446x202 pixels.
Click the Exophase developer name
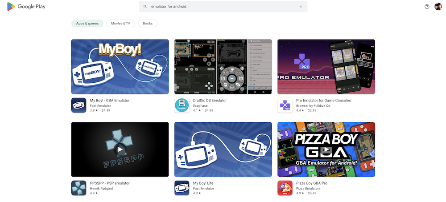point(200,106)
